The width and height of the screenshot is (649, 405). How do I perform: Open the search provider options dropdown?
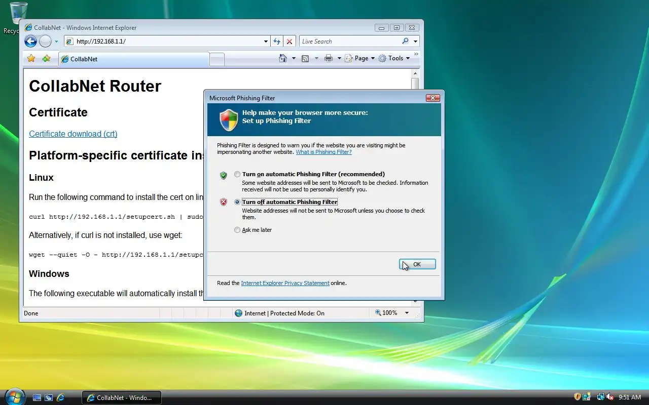pos(415,42)
